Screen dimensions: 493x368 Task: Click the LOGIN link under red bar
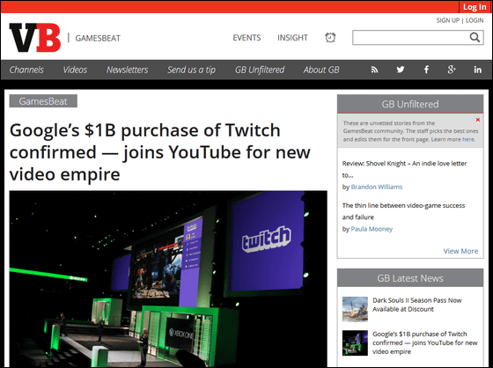pyautogui.click(x=475, y=20)
